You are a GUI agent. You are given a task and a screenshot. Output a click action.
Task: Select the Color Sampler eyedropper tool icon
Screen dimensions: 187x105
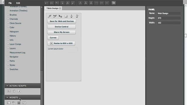click(x=55, y=16)
